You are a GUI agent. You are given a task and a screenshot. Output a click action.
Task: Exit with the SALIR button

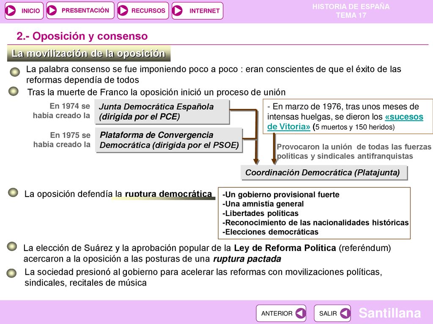click(332, 313)
